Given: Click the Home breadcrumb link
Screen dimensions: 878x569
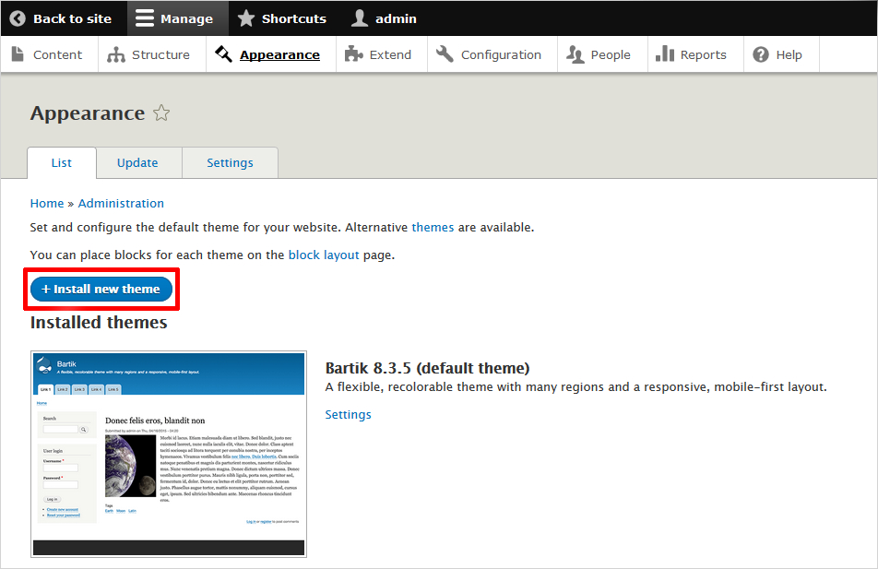Looking at the screenshot, I should [47, 203].
